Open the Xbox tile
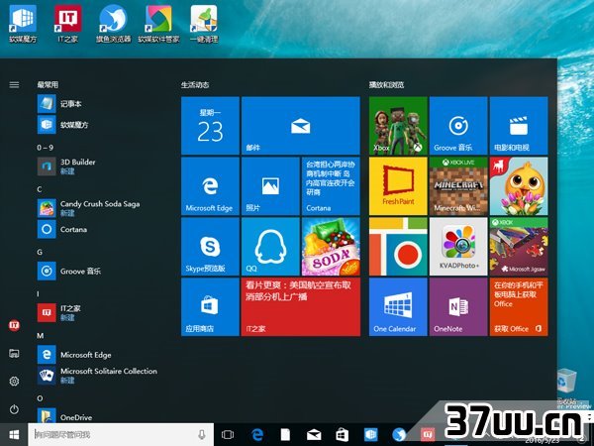Screen dimensions: 594x446 (398, 126)
